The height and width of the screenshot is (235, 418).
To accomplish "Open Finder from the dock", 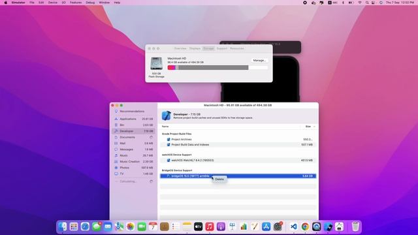I will point(63,227).
